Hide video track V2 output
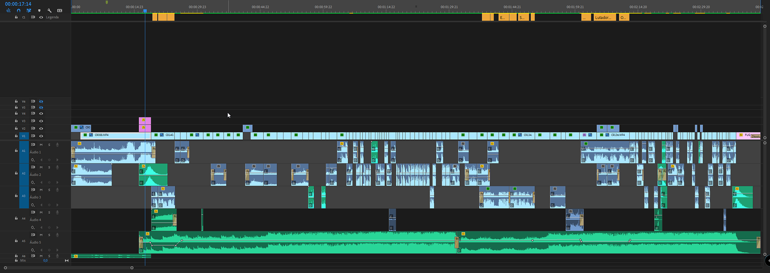 [41, 128]
